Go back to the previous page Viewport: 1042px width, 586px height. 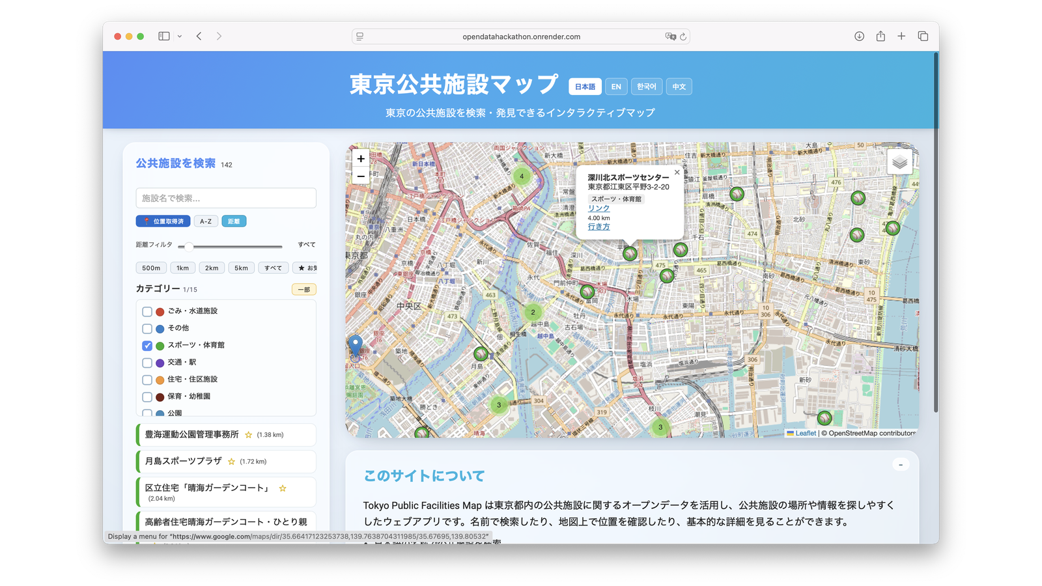point(199,36)
